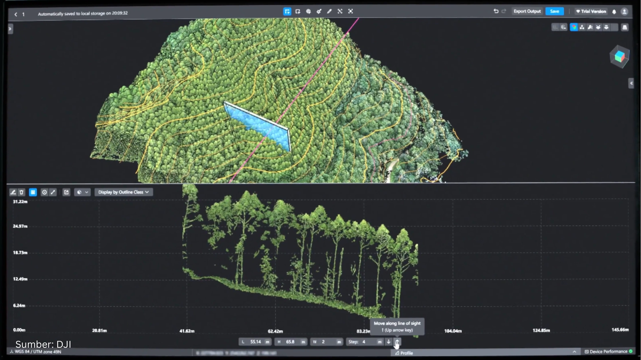The width and height of the screenshot is (641, 360).
Task: Click the Export Output button
Action: click(x=527, y=11)
